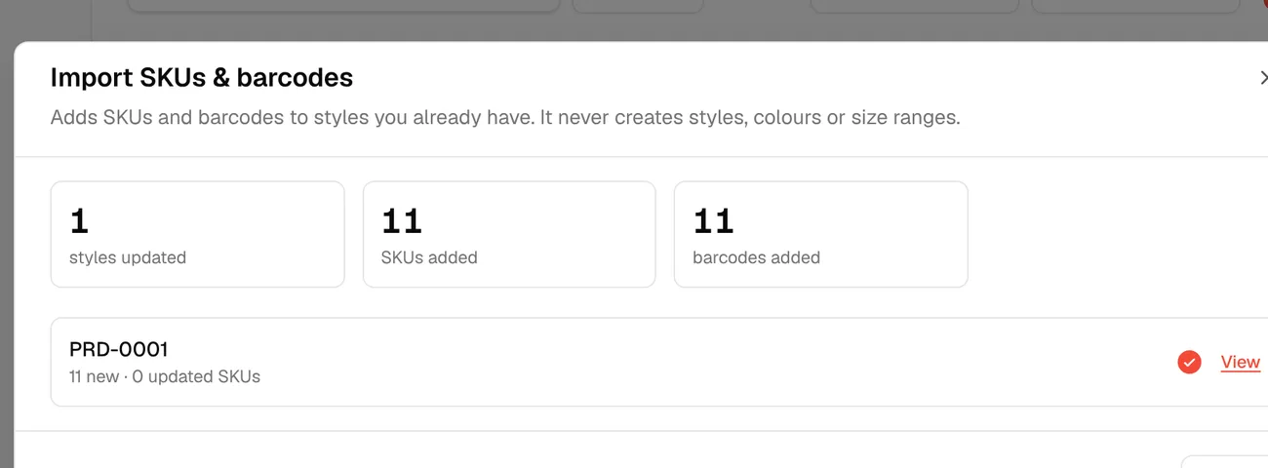
Task: Click the Import SKUs & barcodes heading
Action: (202, 77)
